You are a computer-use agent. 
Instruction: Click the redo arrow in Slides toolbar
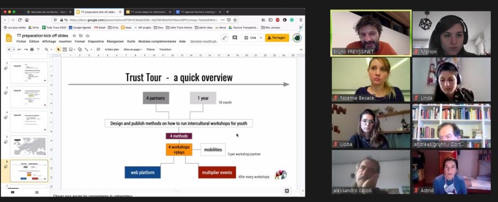[x=26, y=50]
